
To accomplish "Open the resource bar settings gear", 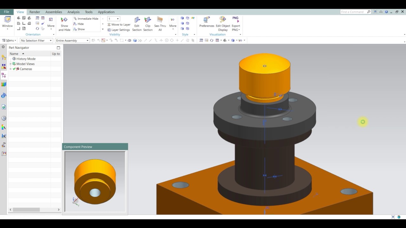I will [3, 47].
